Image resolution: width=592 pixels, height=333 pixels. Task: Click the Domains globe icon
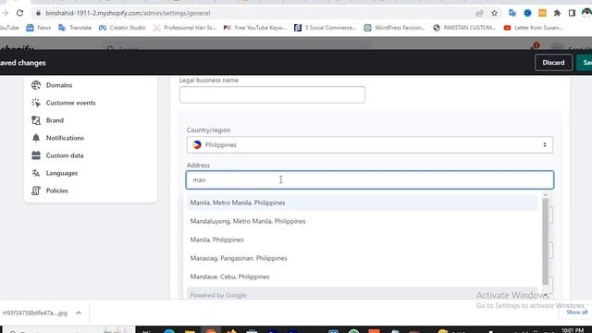point(36,85)
